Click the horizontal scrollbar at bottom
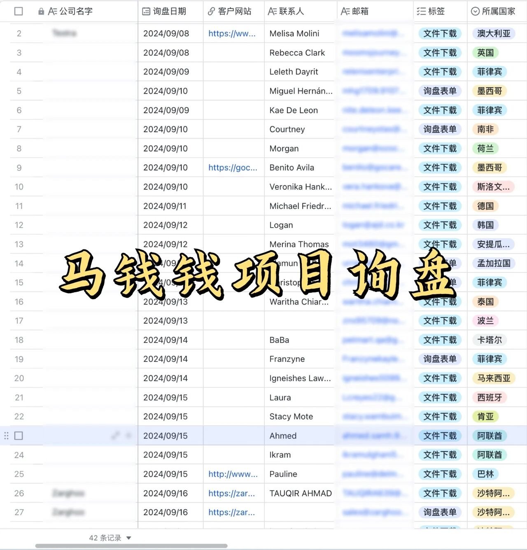The width and height of the screenshot is (527, 550). (x=131, y=546)
